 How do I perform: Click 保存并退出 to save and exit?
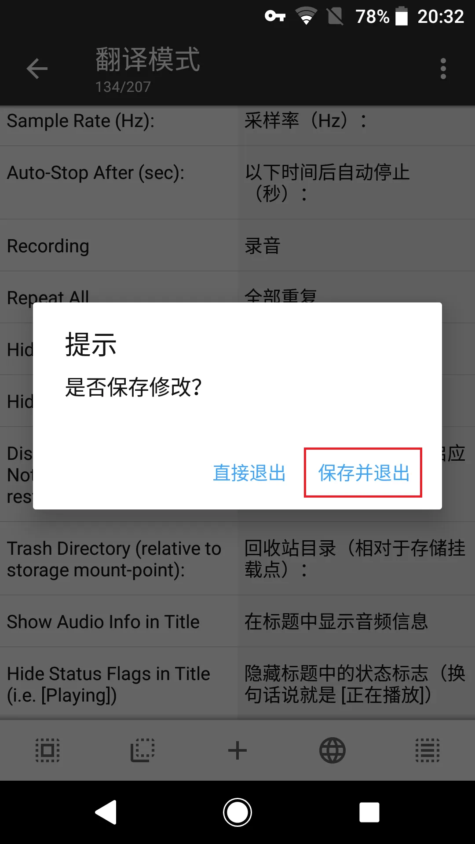(364, 473)
